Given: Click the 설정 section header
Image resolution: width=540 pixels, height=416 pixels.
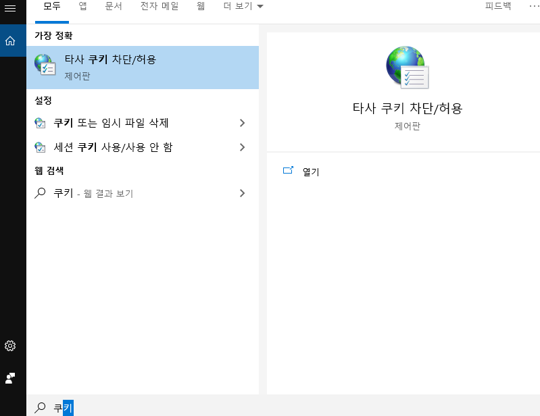Looking at the screenshot, I should coord(43,101).
